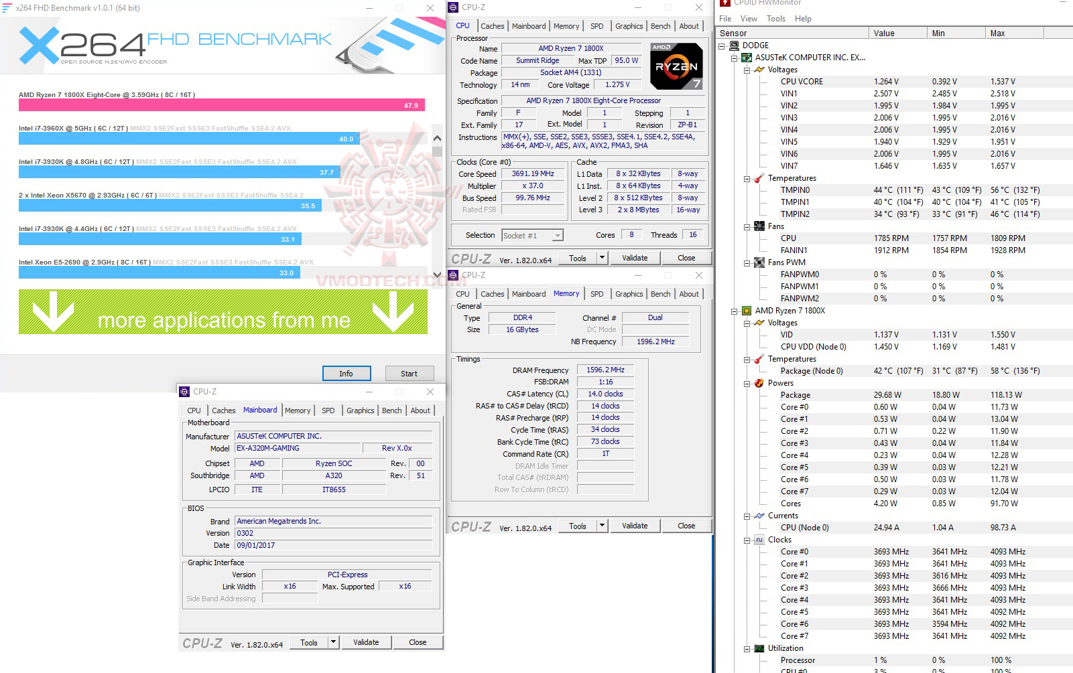The width and height of the screenshot is (1073, 673).
Task: Click the Currents icon in HWMonitor
Action: coord(759,515)
